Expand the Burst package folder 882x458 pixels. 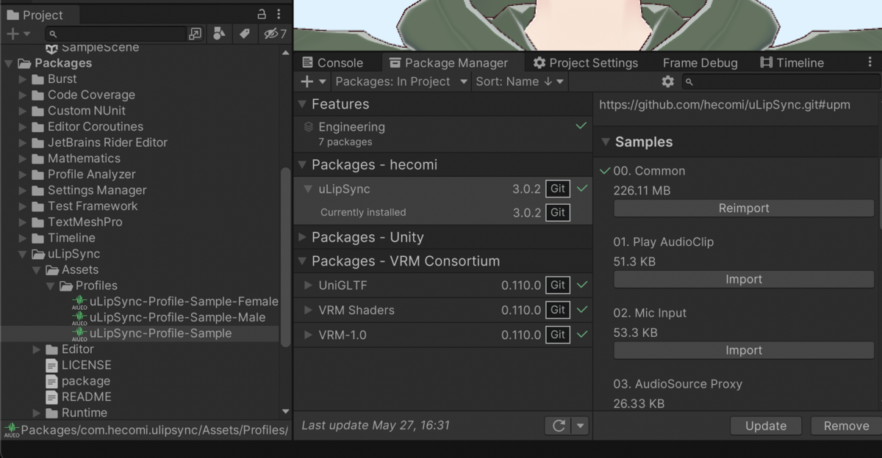pos(23,79)
